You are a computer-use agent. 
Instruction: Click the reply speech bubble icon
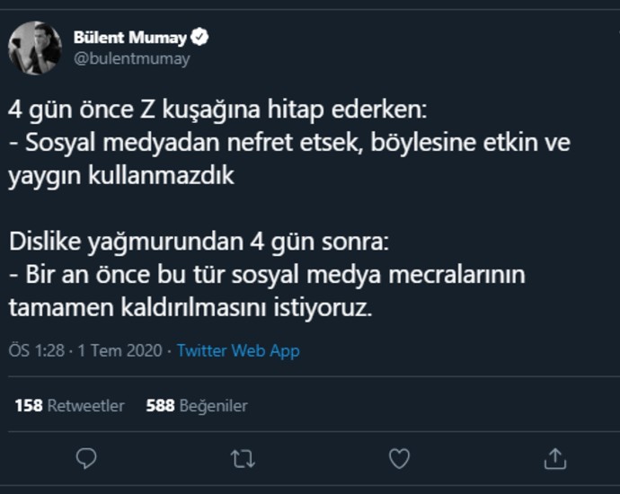click(86, 459)
